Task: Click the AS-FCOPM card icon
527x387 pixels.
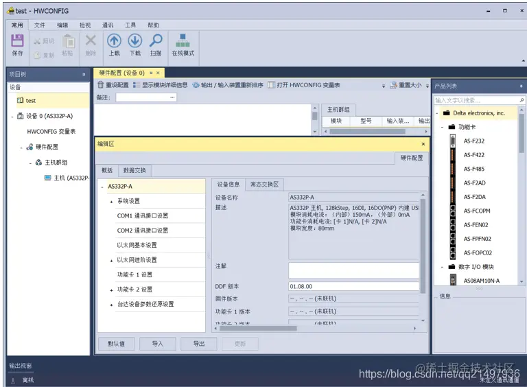Action: coord(453,211)
